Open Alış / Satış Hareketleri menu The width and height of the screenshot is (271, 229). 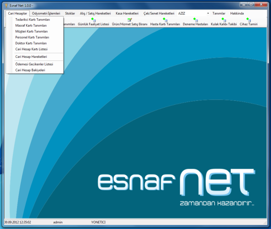95,13
